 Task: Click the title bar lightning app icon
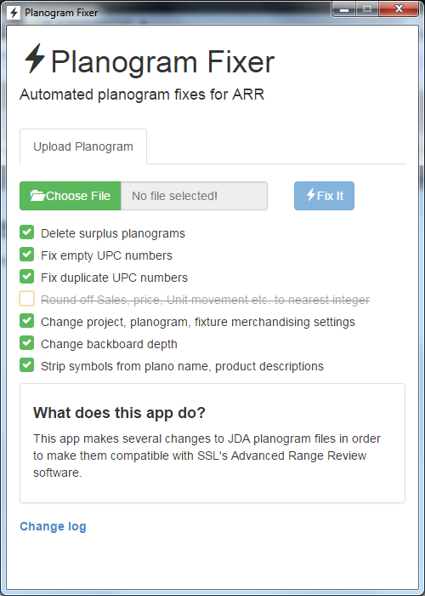[14, 13]
